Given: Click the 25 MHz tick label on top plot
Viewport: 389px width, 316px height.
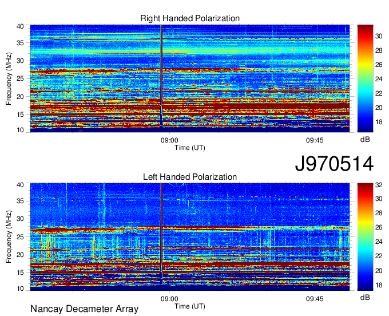Looking at the screenshot, I should click(21, 78).
